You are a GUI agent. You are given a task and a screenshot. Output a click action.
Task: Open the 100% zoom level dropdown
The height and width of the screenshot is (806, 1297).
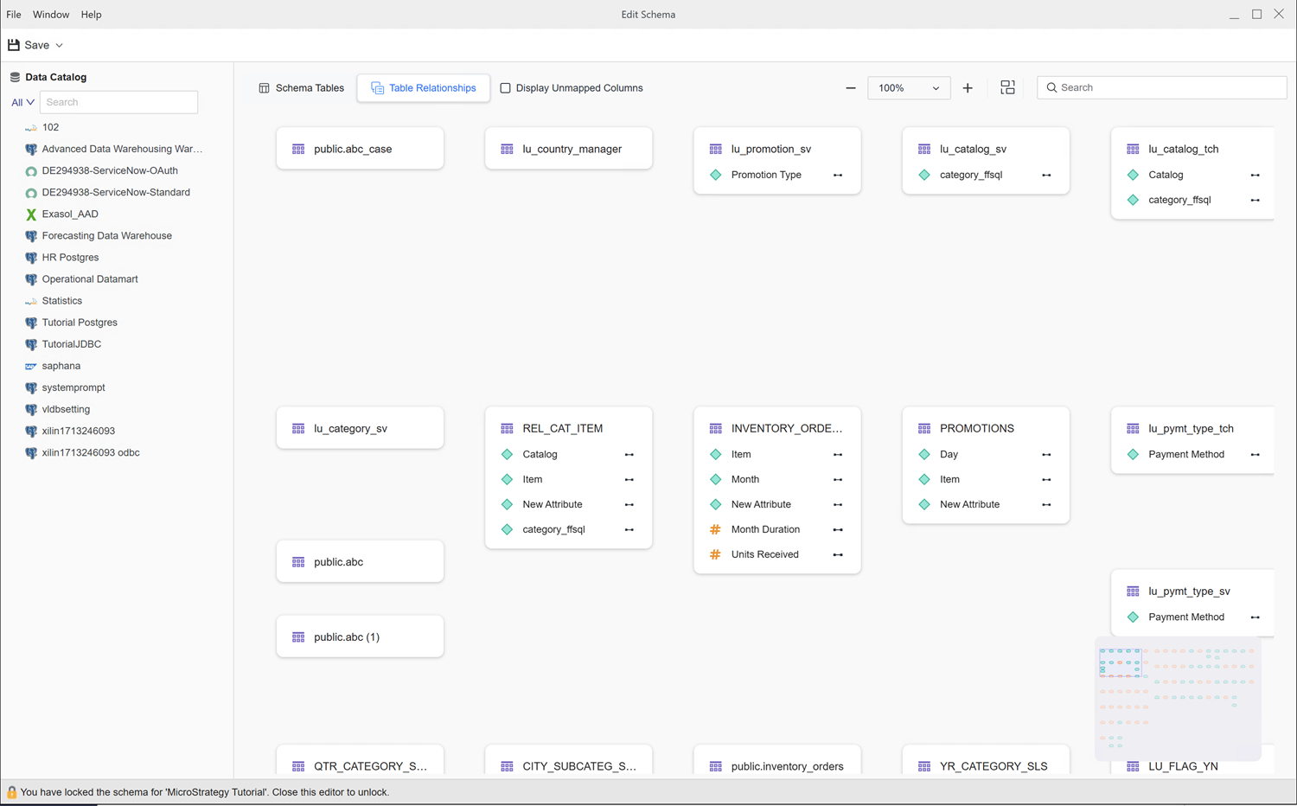tap(908, 88)
